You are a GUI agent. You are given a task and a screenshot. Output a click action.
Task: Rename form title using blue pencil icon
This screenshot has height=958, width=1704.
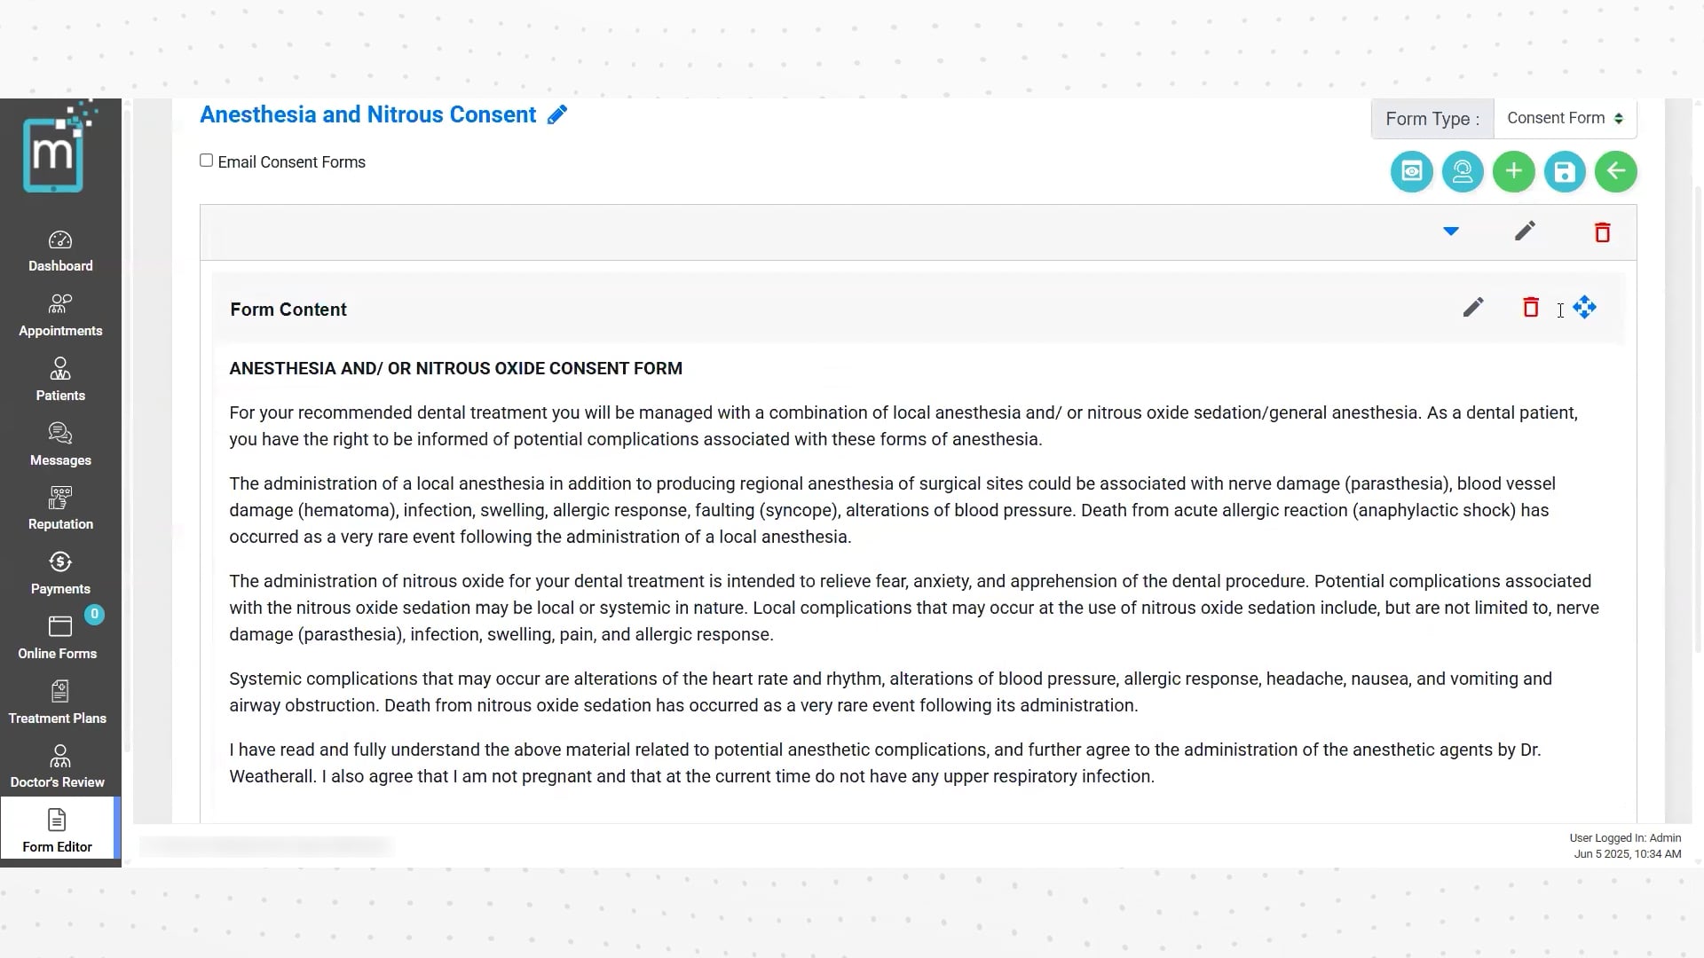(557, 115)
